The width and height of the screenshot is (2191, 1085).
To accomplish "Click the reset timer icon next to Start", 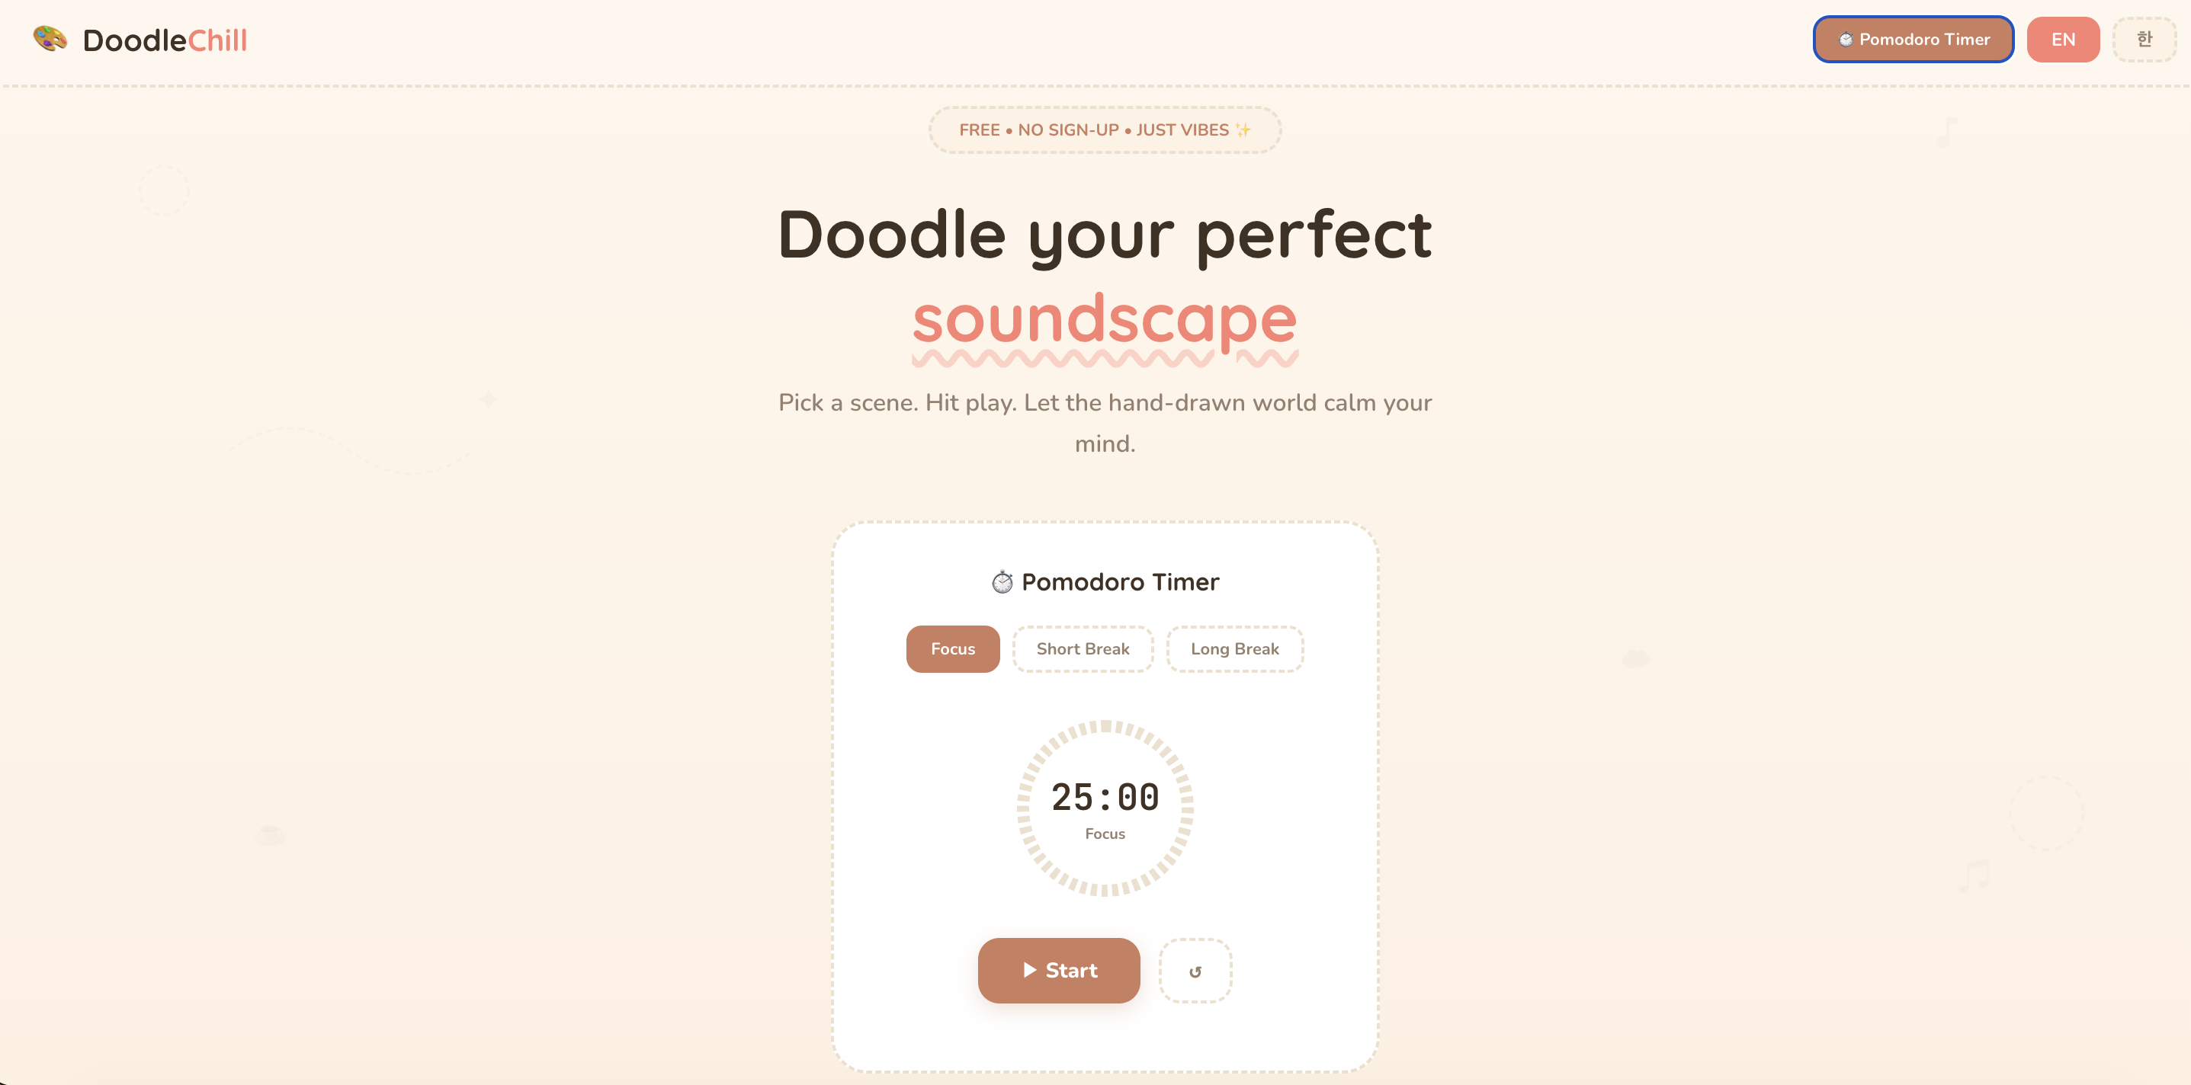I will [x=1195, y=970].
